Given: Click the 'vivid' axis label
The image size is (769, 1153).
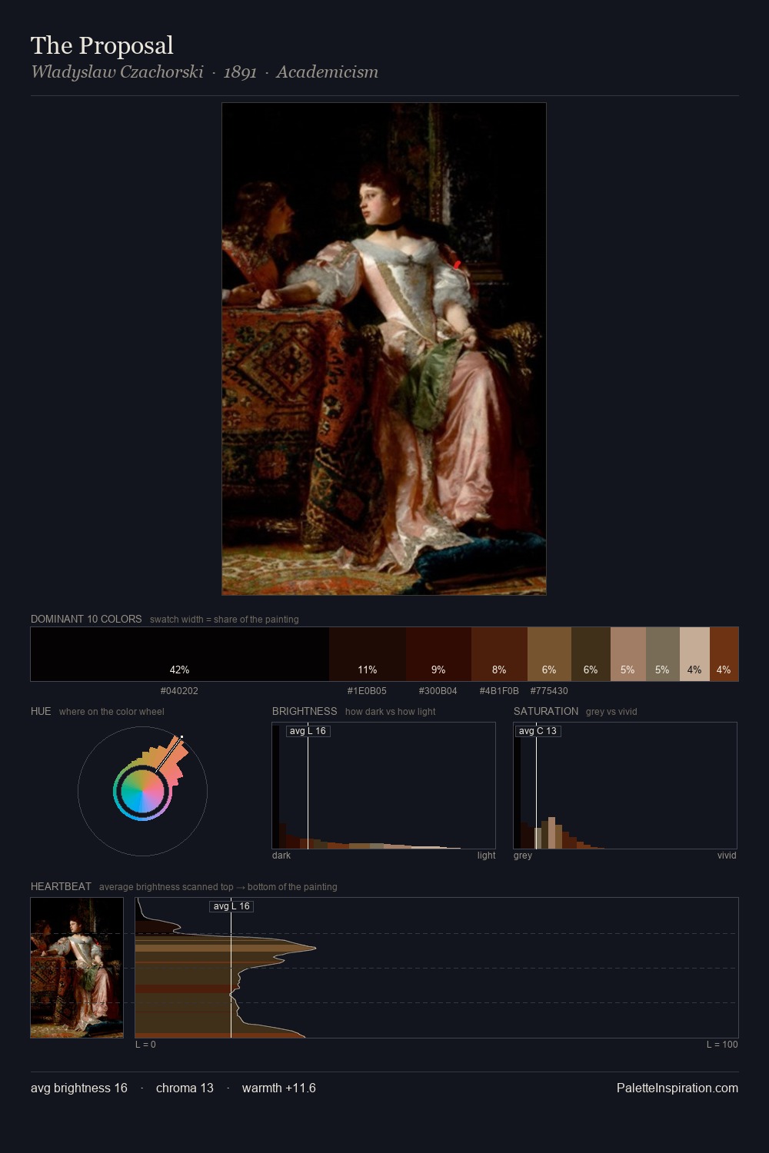Looking at the screenshot, I should (727, 856).
